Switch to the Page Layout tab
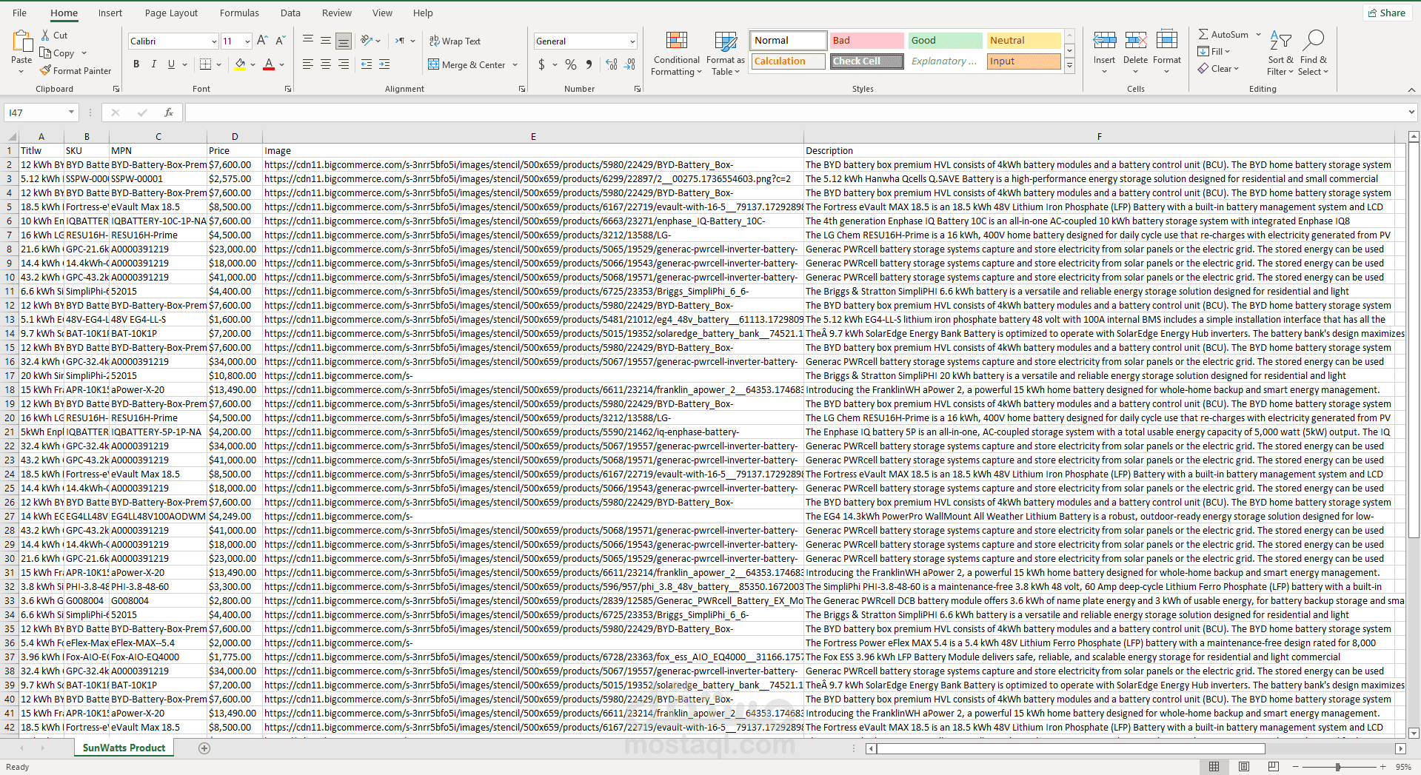 [171, 13]
